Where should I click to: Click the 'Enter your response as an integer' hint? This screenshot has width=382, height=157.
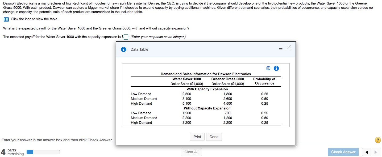click(x=158, y=37)
